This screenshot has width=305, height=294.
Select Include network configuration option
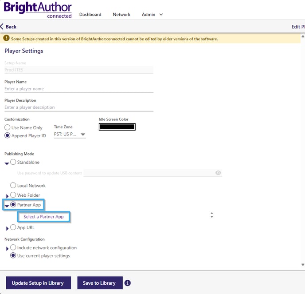pyautogui.click(x=13, y=247)
